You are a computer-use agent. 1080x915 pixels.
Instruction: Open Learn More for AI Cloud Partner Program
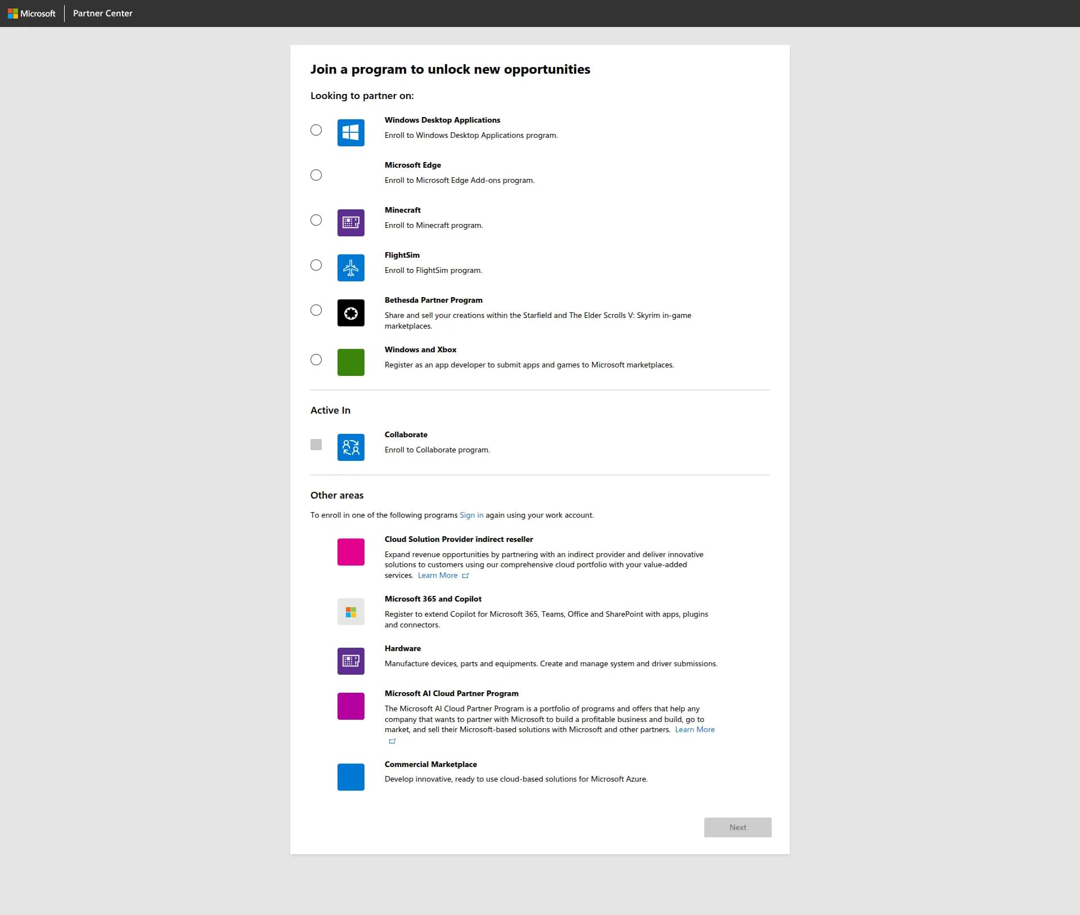click(x=695, y=729)
